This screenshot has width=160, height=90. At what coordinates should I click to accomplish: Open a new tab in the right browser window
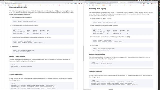click(149, 2)
